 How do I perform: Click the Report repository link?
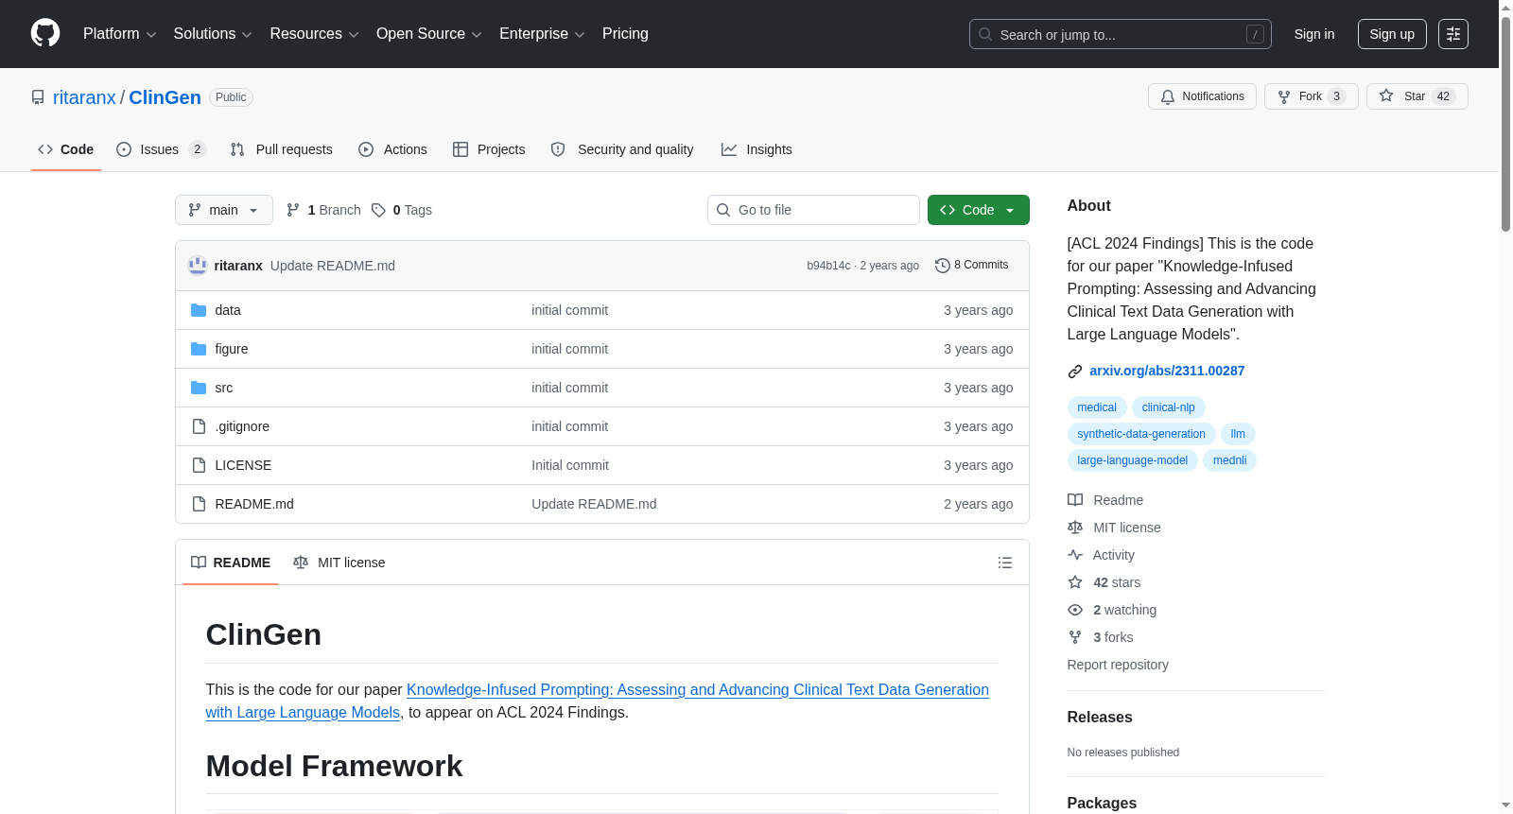click(1118, 665)
